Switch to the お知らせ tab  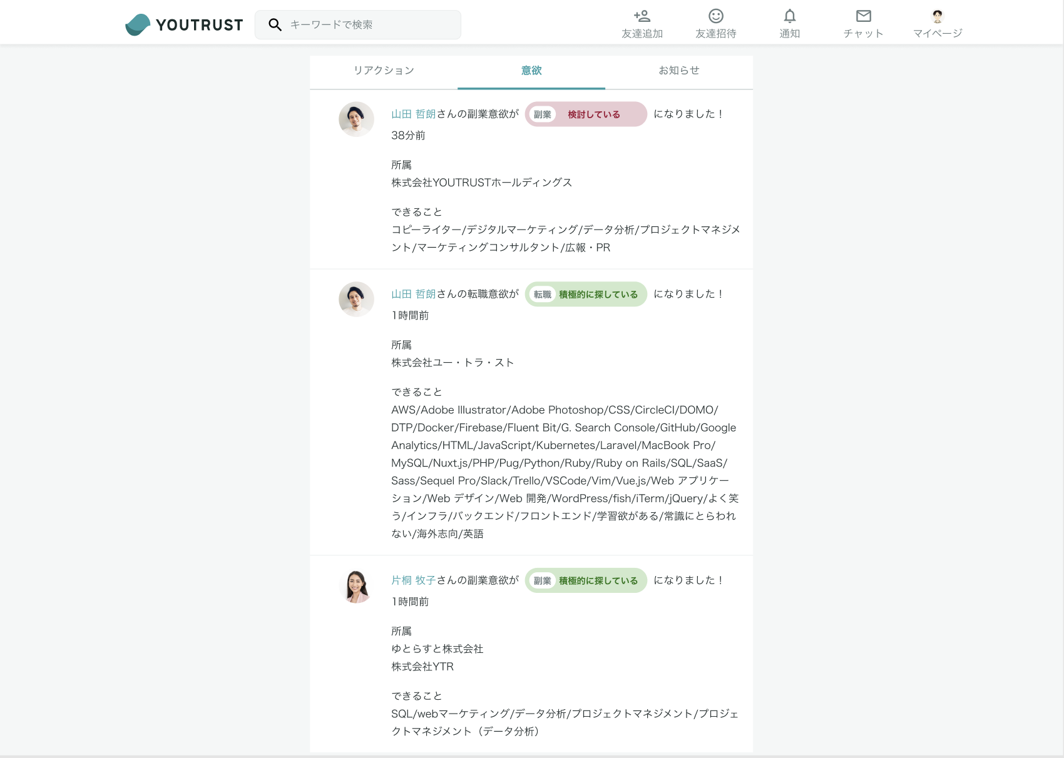pos(679,71)
